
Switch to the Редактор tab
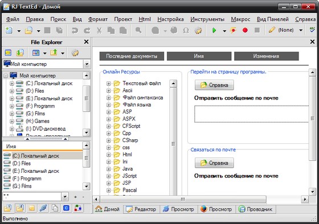pos(141,209)
